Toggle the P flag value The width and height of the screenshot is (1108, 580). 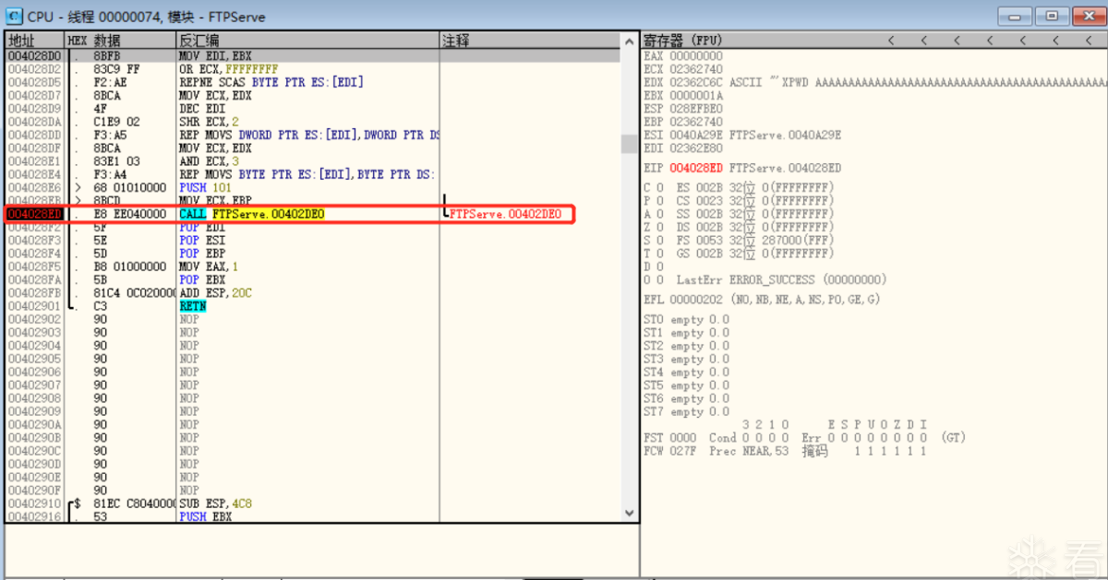coord(659,200)
